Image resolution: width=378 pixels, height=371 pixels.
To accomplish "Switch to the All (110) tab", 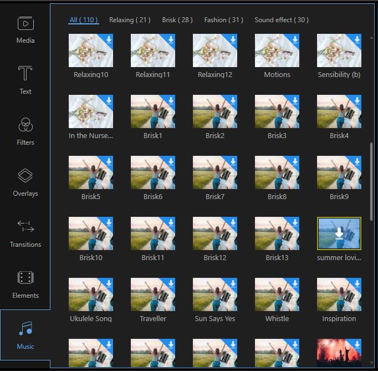I will point(84,20).
